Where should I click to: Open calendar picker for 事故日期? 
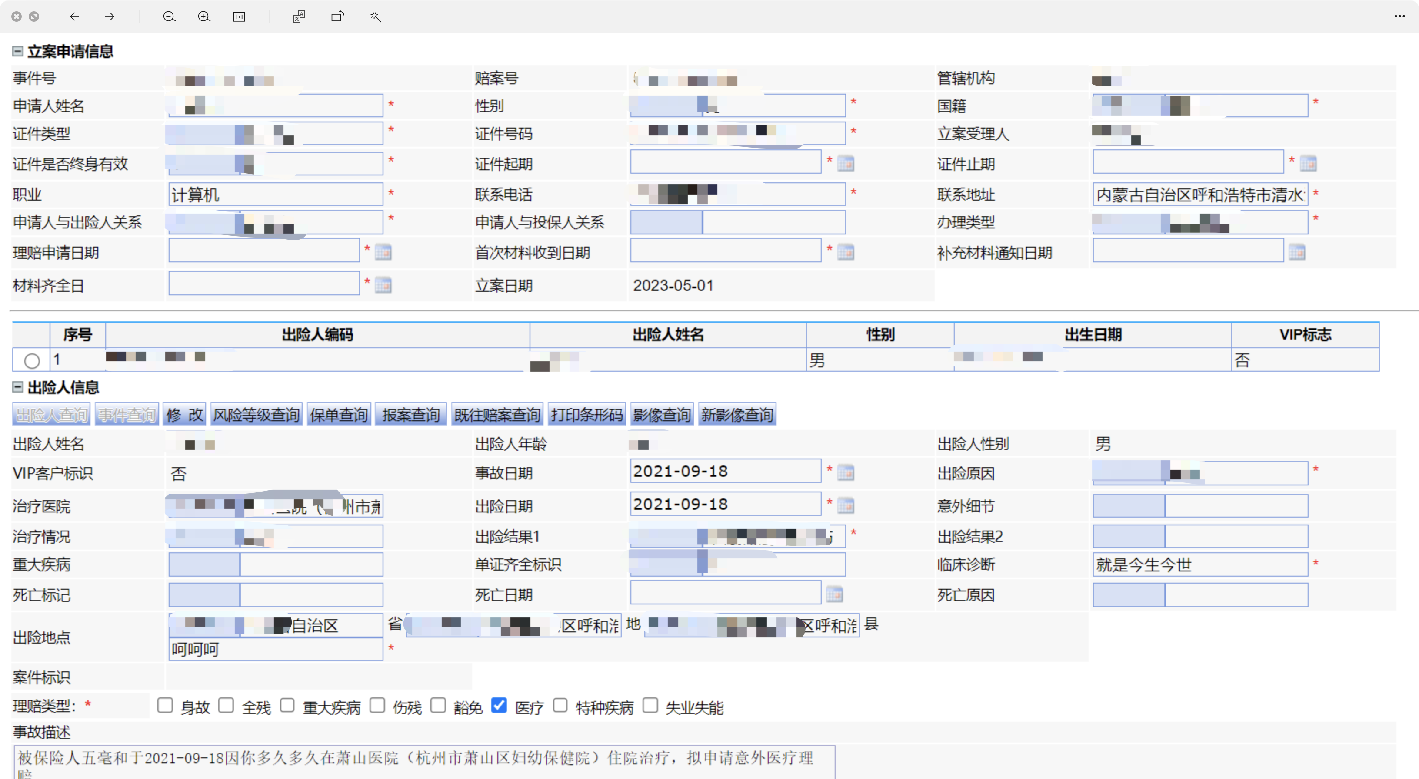coord(846,472)
